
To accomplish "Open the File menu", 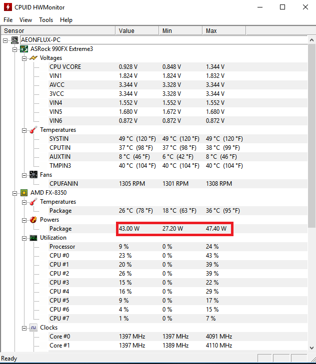I will (x=8, y=20).
